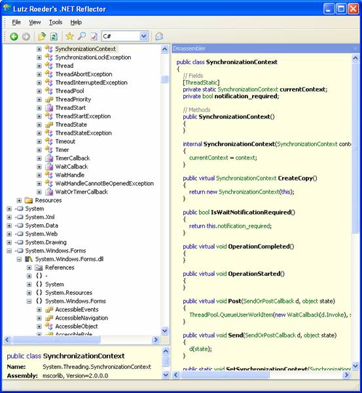Click the tree panel vertical scrollbar thumb
362x393 pixels.
(165, 79)
